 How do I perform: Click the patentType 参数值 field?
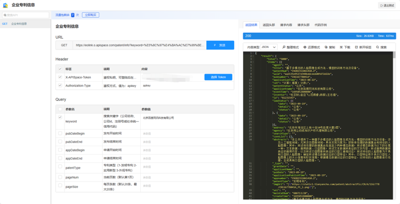point(187,168)
